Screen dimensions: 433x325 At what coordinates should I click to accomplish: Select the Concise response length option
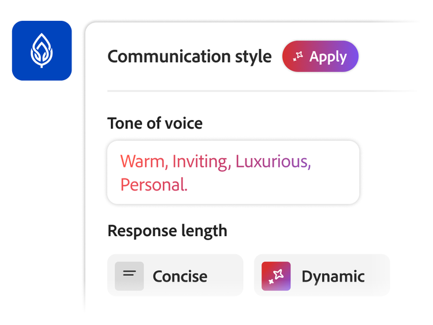[175, 275]
